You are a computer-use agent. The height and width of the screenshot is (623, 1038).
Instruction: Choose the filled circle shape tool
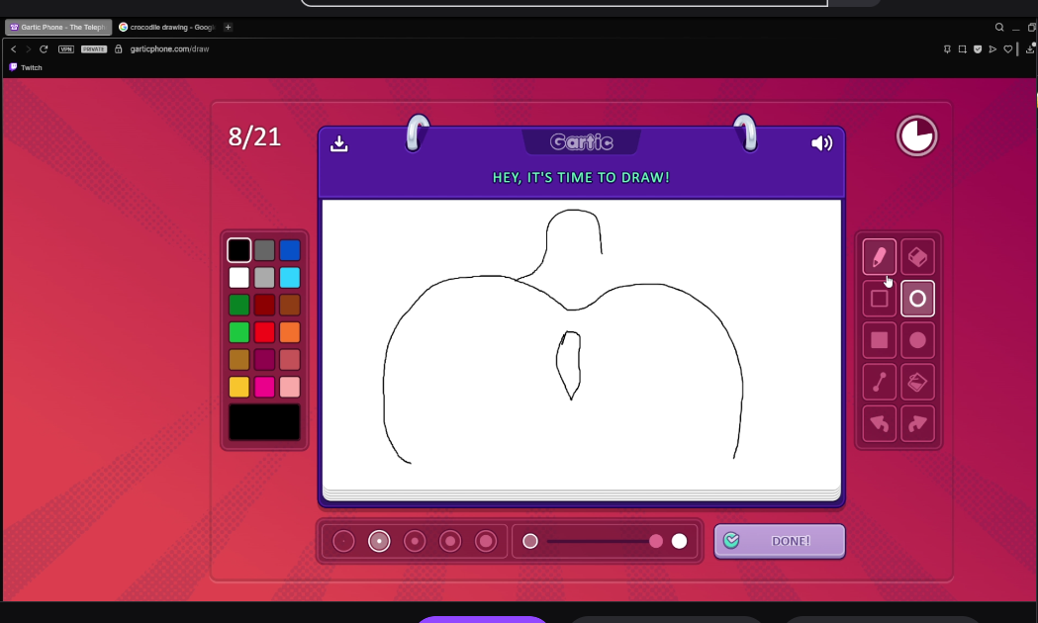(x=917, y=340)
